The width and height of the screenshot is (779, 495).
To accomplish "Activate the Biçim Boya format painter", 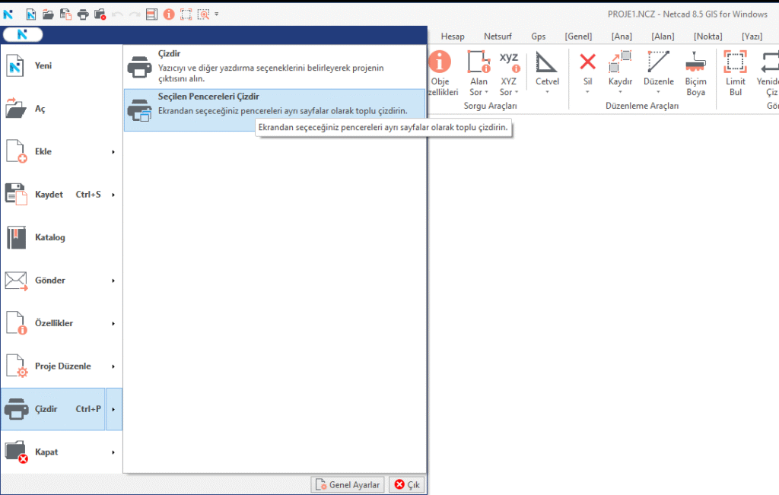I will tap(695, 73).
